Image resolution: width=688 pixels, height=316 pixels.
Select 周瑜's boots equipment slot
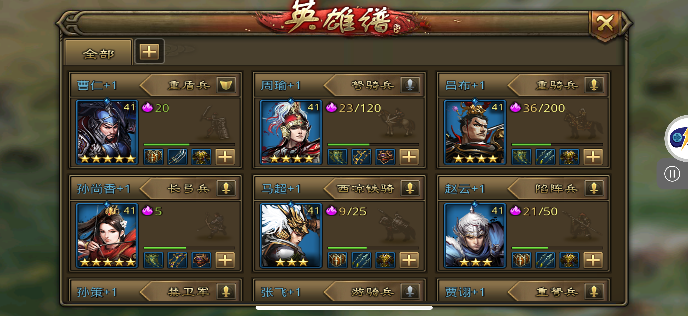click(x=337, y=156)
